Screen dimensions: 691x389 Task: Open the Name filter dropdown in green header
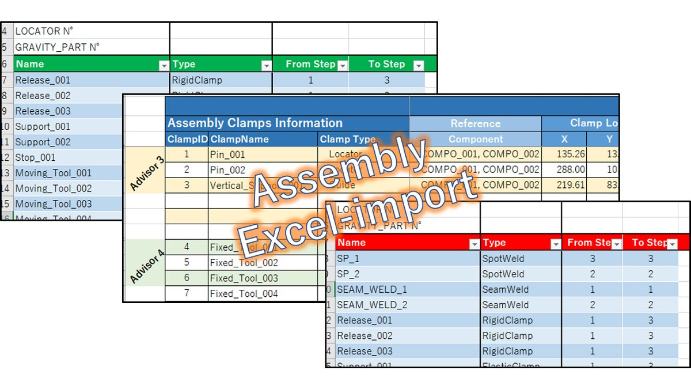[164, 66]
